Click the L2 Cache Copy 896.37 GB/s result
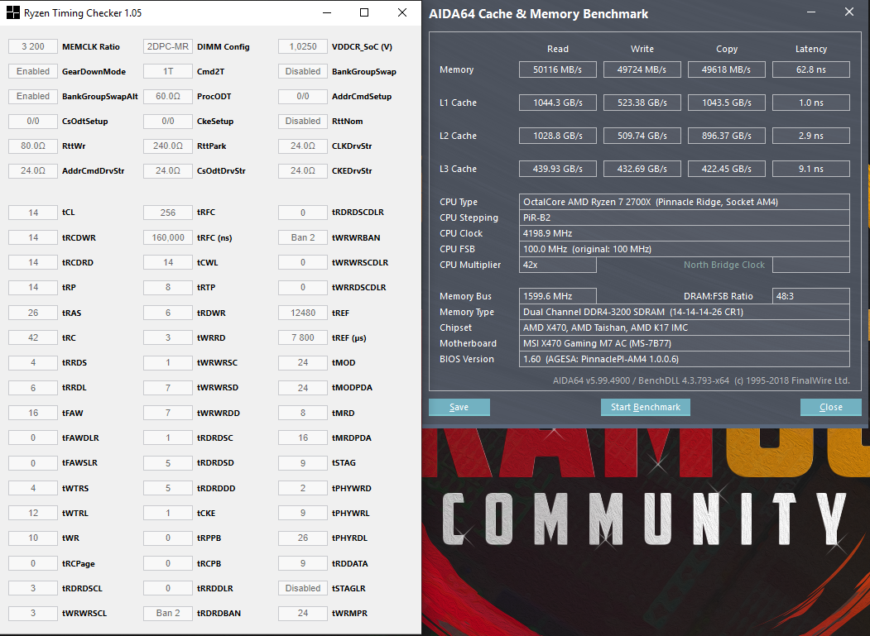Viewport: 870px width, 636px height. [x=726, y=136]
